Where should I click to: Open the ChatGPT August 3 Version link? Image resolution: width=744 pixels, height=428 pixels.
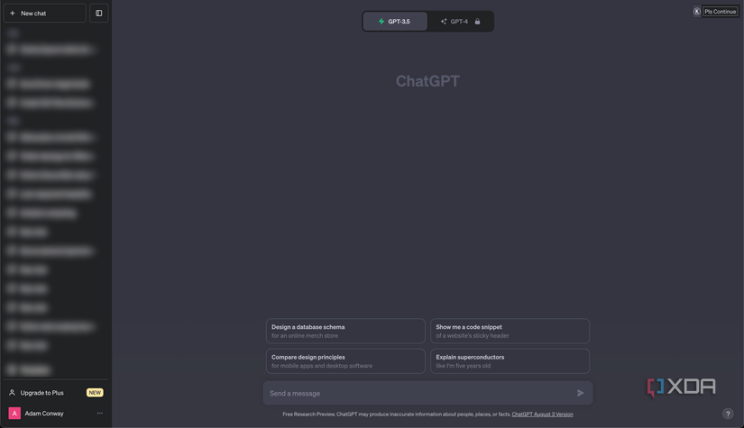pyautogui.click(x=542, y=414)
